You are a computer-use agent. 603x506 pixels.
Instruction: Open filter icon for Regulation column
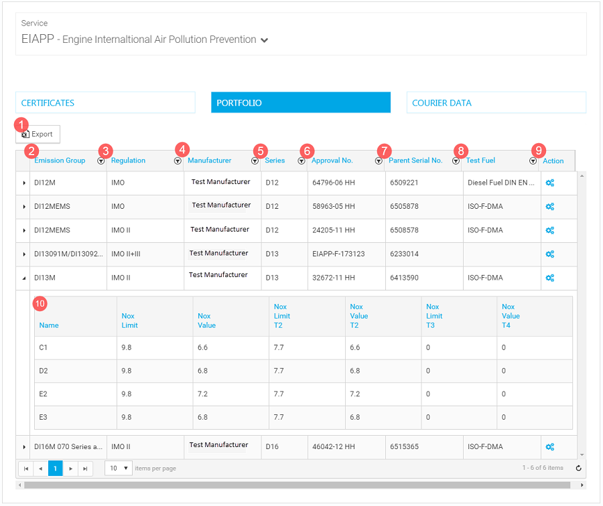pos(178,161)
